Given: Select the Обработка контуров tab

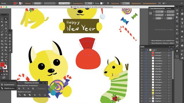Looking at the screenshot, I should click(32, 83).
